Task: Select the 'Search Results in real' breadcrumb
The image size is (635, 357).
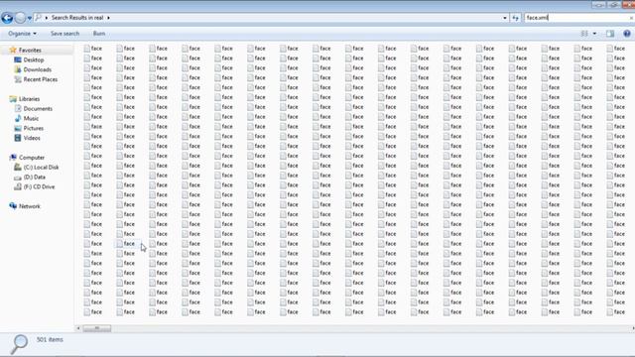Action: pyautogui.click(x=77, y=18)
